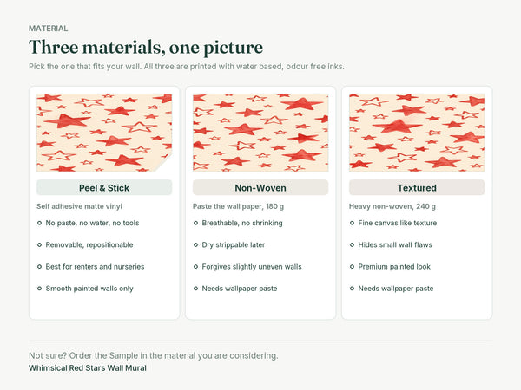Choose the Textured material button
This screenshot has width=521, height=390.
point(417,188)
